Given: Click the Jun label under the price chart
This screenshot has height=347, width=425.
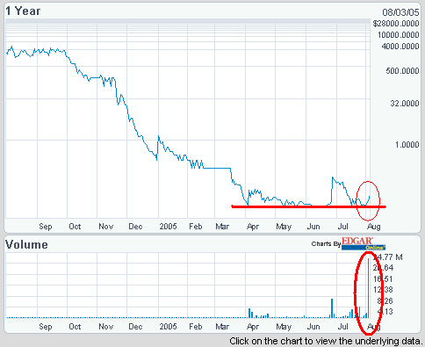Looking at the screenshot, I should (313, 227).
